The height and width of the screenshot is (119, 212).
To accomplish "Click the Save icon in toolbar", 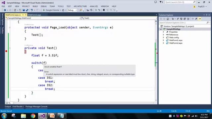I will [x=24, y=10].
